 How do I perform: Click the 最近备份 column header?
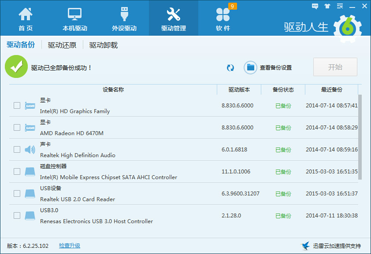tap(331, 89)
